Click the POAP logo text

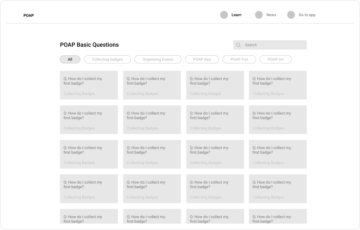tap(29, 15)
